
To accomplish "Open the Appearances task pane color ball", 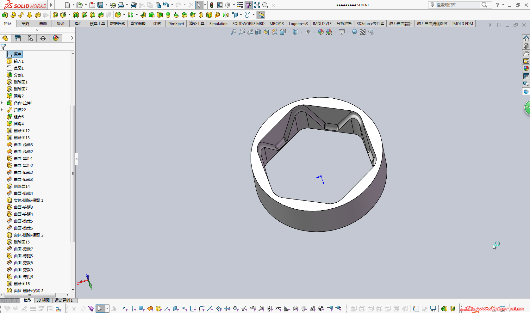I will [x=526, y=69].
